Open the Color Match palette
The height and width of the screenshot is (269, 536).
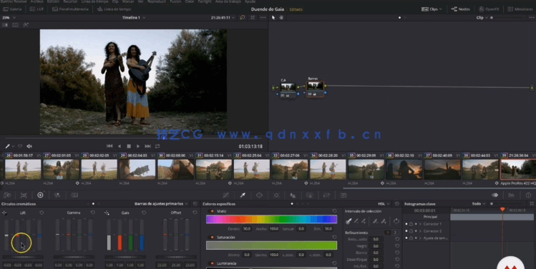[24, 195]
